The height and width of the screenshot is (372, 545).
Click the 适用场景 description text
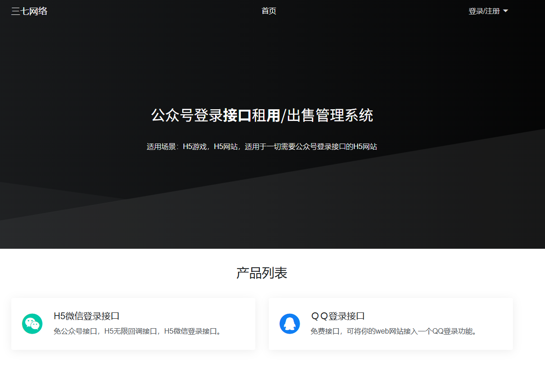[262, 146]
